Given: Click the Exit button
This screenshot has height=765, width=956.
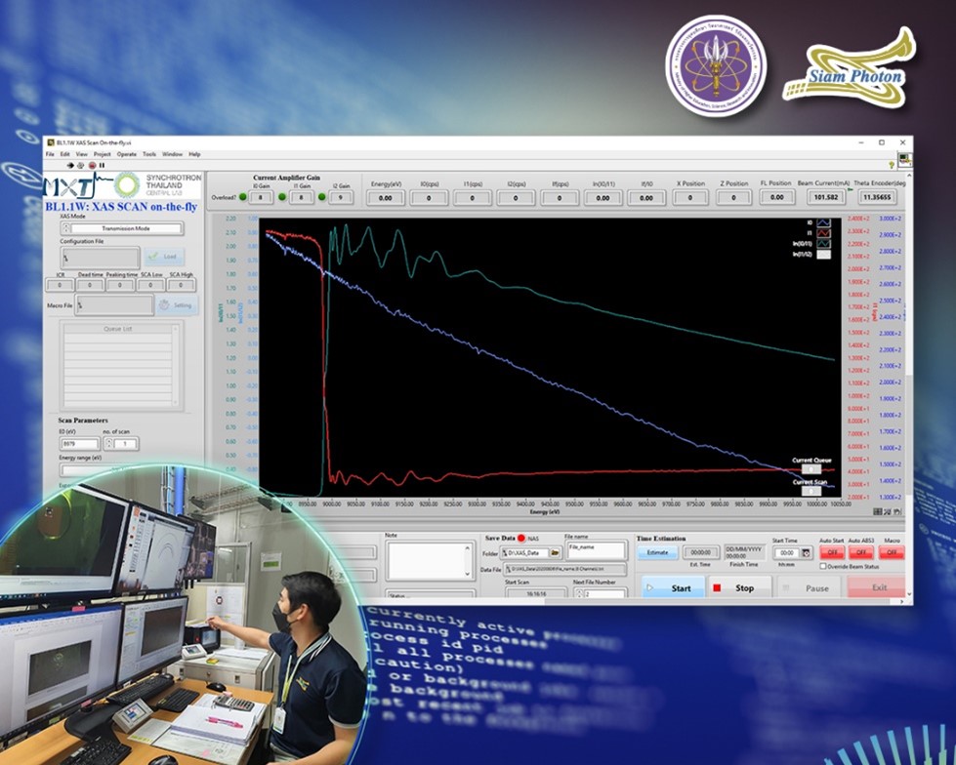Looking at the screenshot, I should 876,587.
